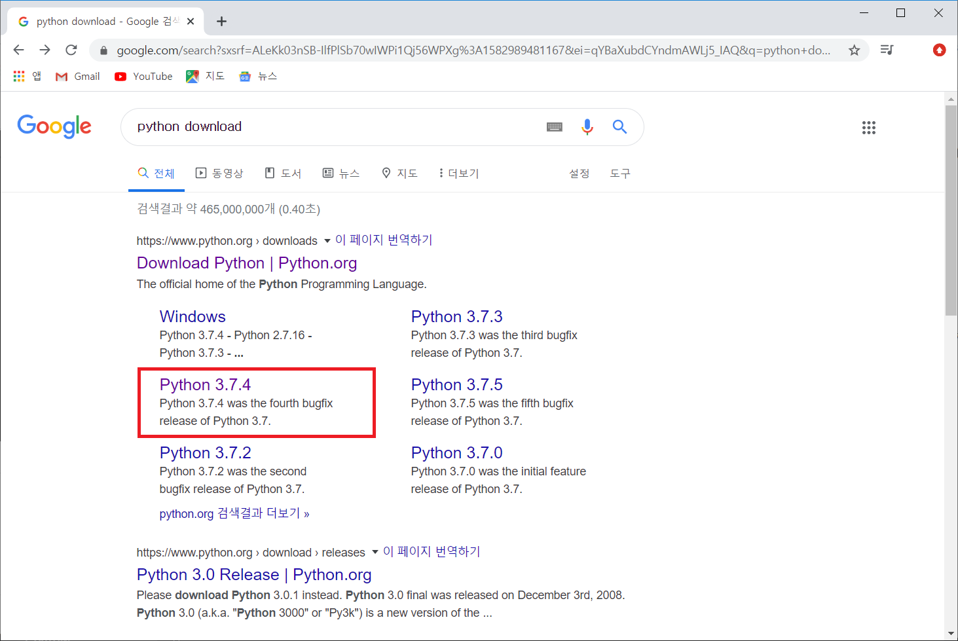Minimize the Chrome window

pos(864,13)
